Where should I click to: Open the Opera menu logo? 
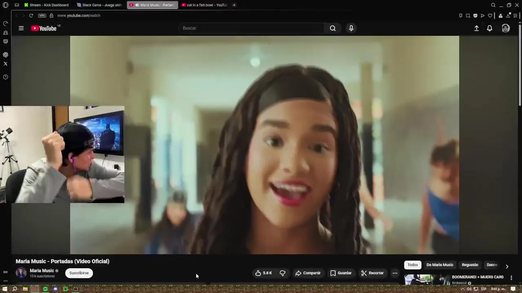click(5, 5)
